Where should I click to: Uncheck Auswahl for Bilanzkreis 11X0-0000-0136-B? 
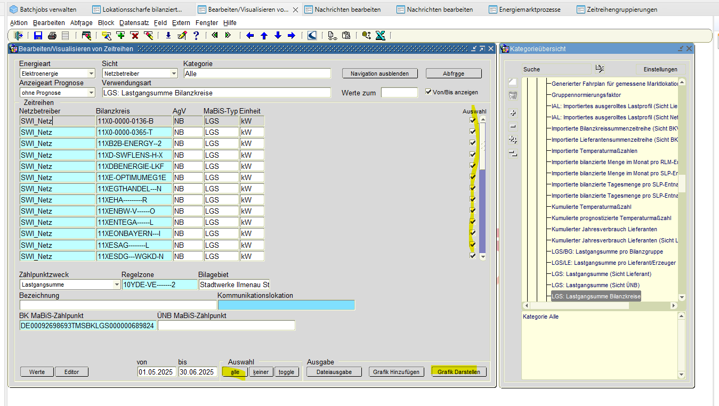pos(472,121)
